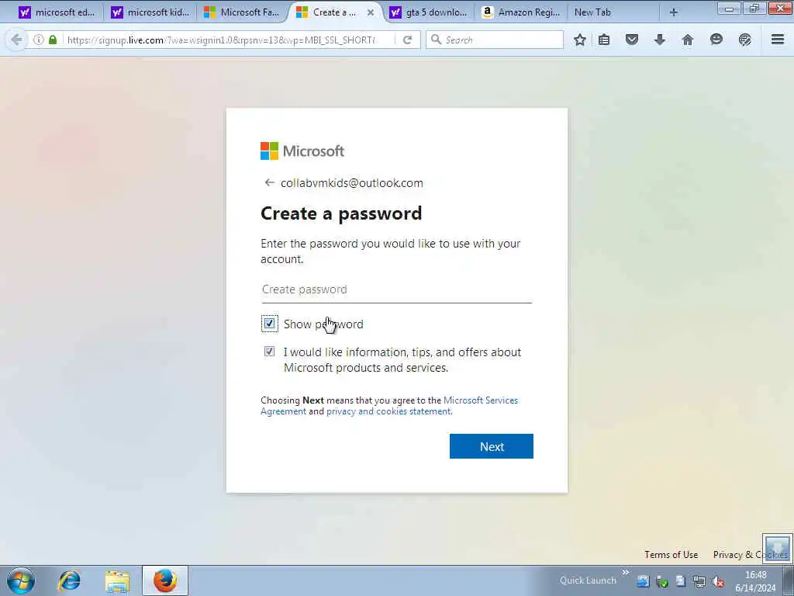Switch to the microsoft ed... tab

coord(57,12)
